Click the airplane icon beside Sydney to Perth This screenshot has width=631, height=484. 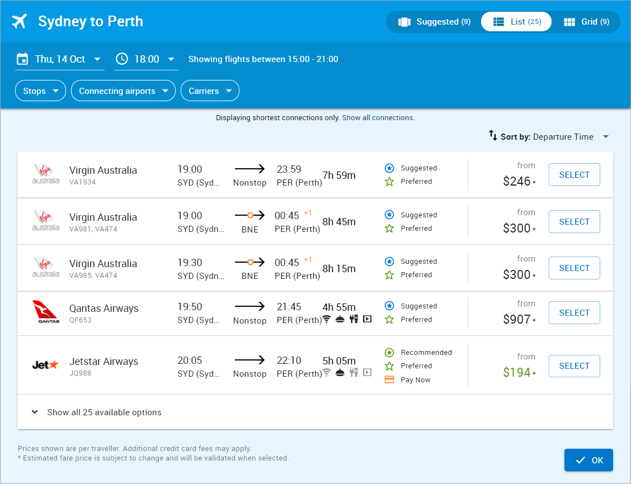pos(20,21)
